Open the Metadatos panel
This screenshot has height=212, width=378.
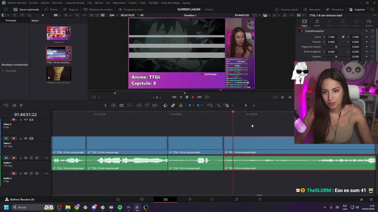(x=335, y=9)
